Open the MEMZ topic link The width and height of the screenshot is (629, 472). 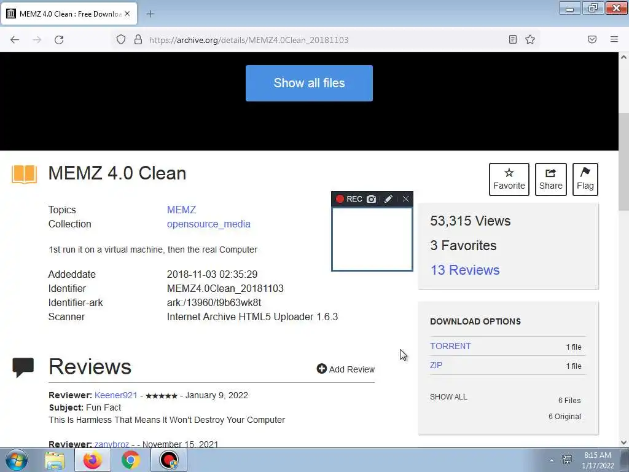point(181,210)
